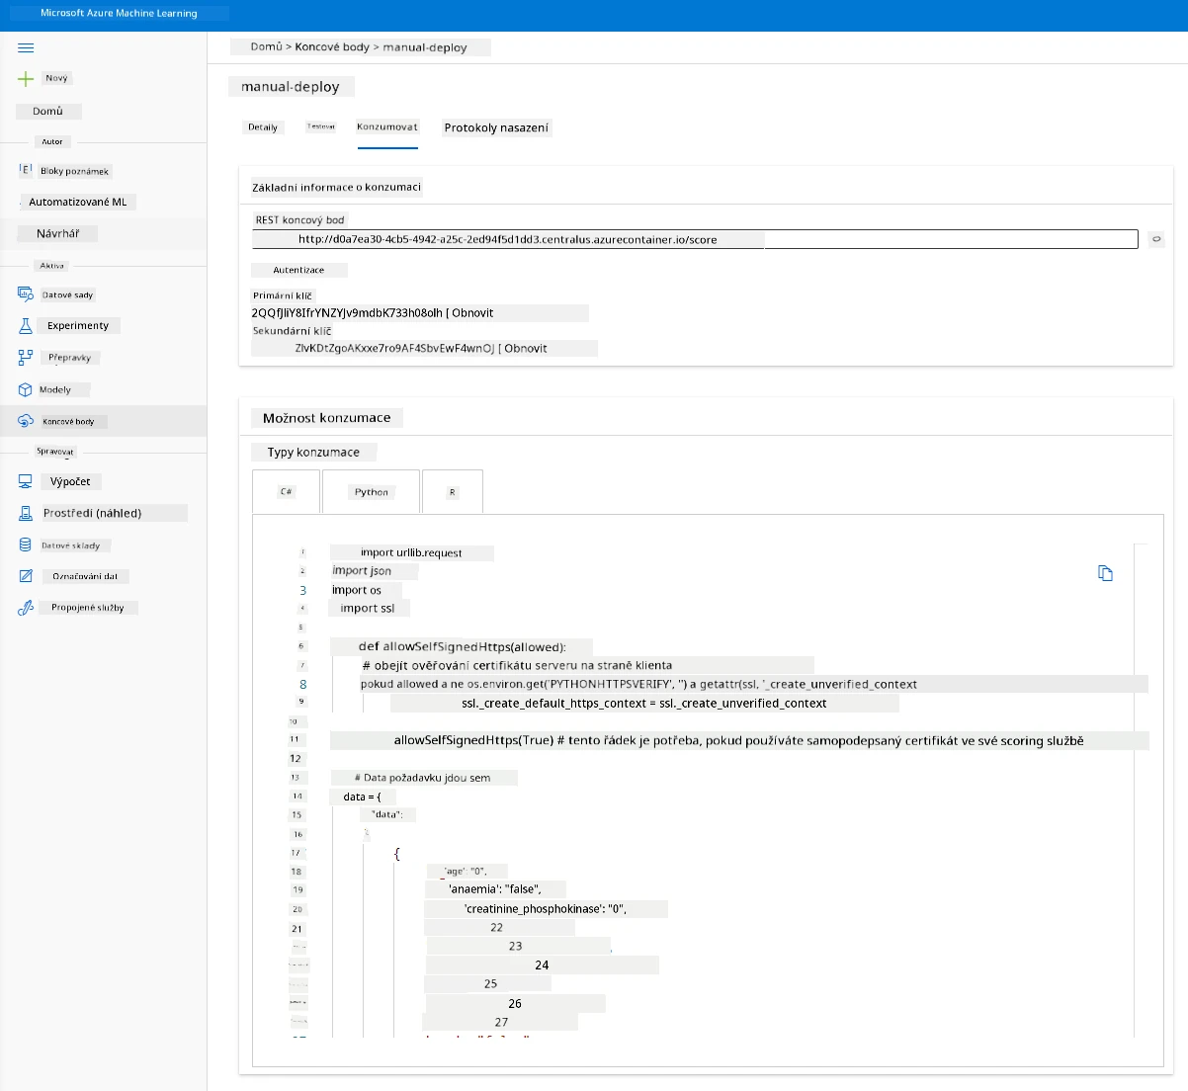Open Bloky poznámek notebooks icon
The height and width of the screenshot is (1091, 1188).
pyautogui.click(x=26, y=170)
